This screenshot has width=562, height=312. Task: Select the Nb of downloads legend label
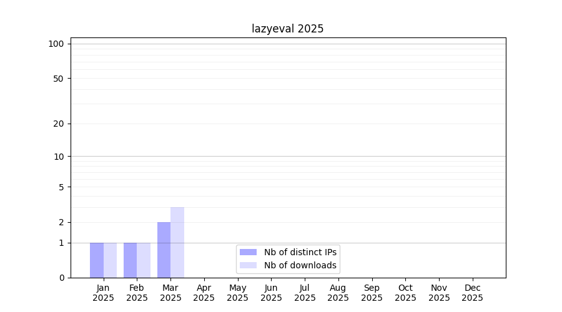click(x=300, y=265)
